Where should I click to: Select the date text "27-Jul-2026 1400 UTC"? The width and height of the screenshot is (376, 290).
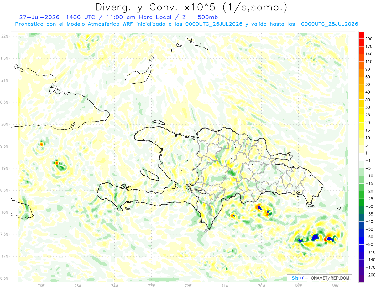click(x=58, y=17)
